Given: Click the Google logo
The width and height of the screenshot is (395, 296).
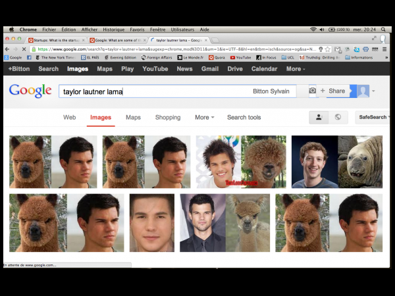Looking at the screenshot, I should point(30,91).
